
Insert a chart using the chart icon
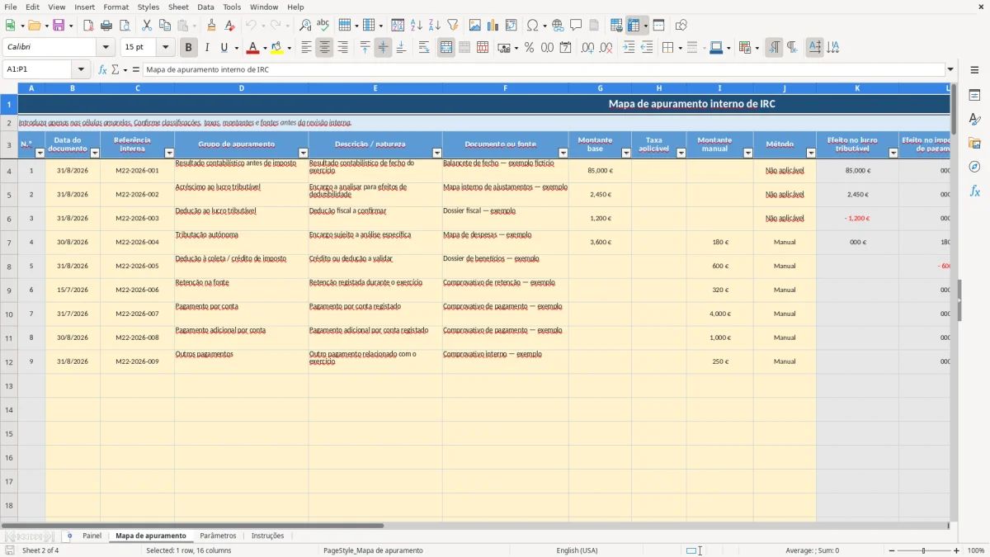493,26
